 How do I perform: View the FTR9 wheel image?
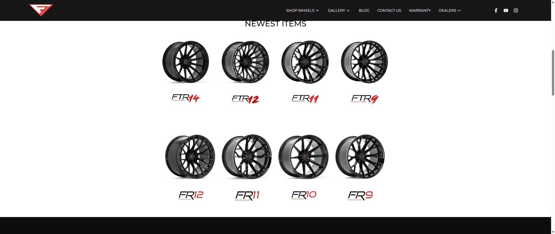coord(364,62)
